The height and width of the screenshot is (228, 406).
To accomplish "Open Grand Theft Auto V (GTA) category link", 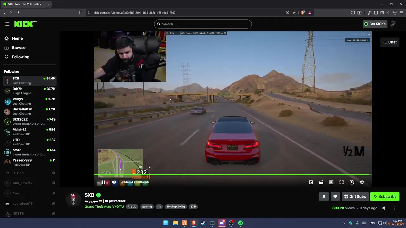I will (x=104, y=206).
